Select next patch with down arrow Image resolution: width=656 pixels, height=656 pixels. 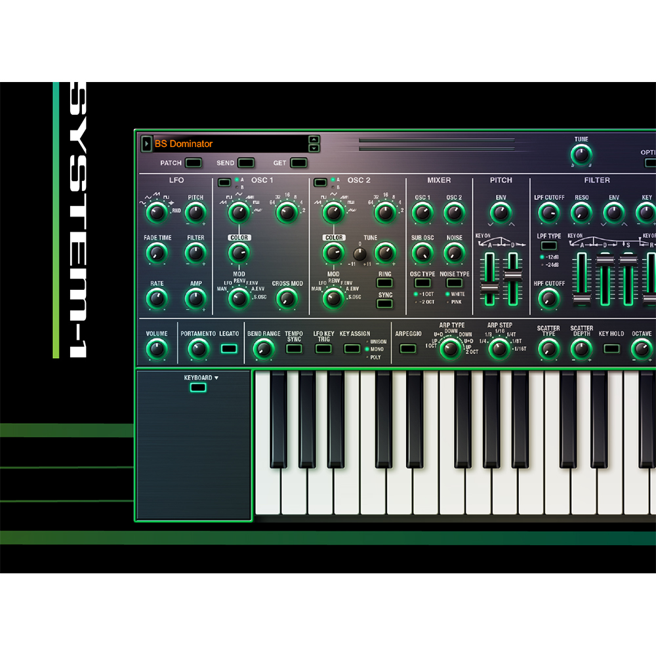[x=314, y=148]
